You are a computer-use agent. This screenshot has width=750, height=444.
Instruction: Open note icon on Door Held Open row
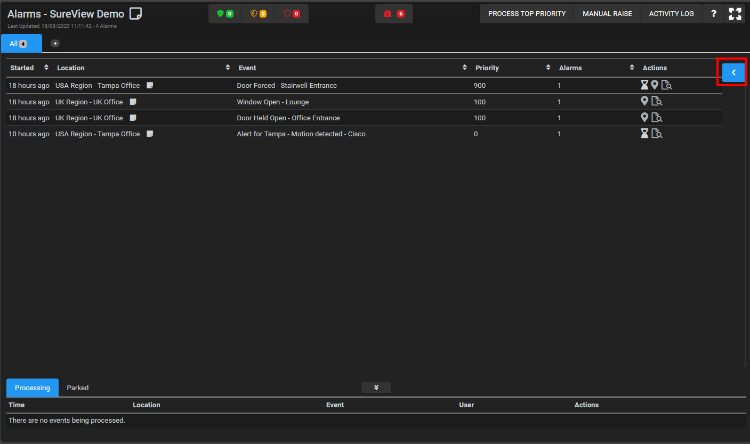(133, 118)
